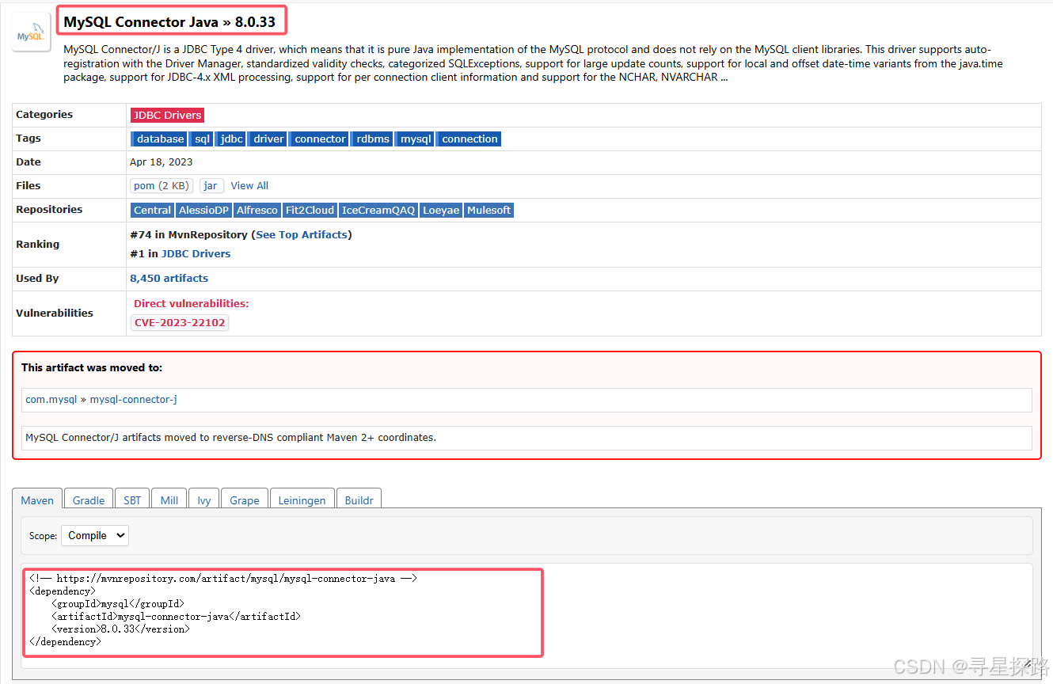Select the rdbms tag
1053x684 pixels.
(x=372, y=139)
